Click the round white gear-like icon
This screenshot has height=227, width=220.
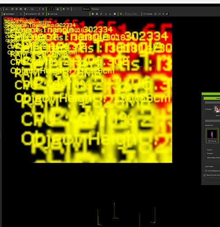point(115,14)
